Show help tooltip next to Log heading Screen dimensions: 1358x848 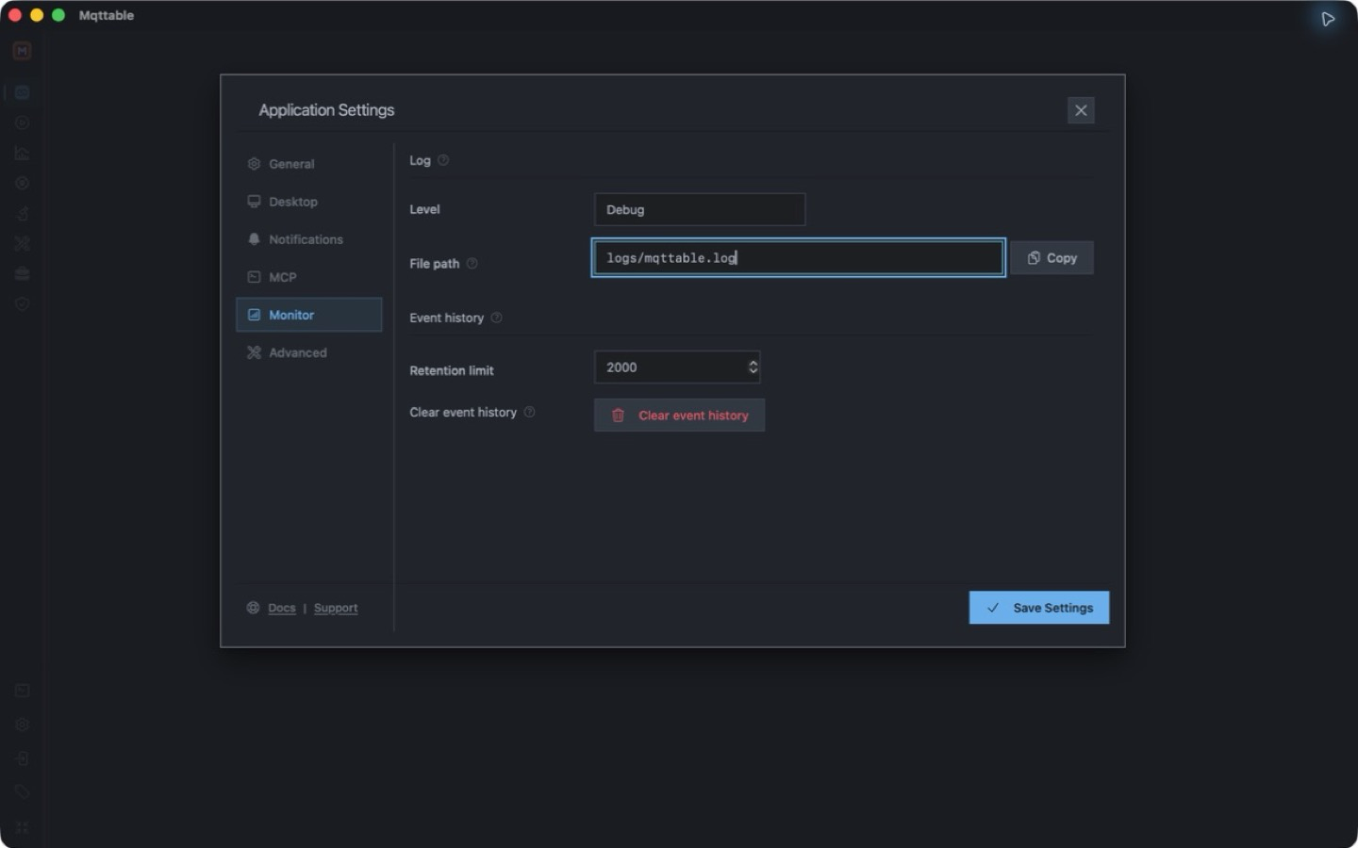pos(443,160)
